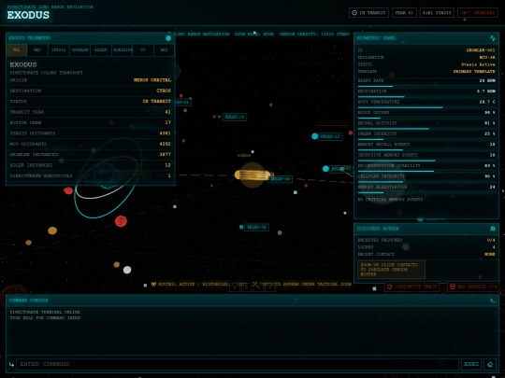Viewport: 505px width, 378px height.
Task: Open the Red Archive 0/4 button
Action: pos(473,287)
